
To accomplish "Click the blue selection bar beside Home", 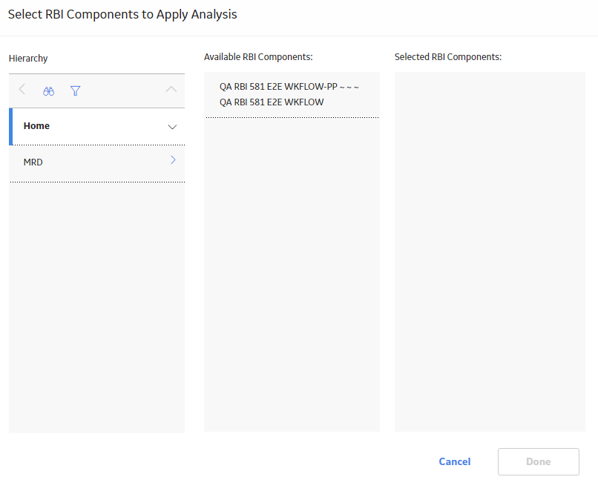I will pyautogui.click(x=10, y=127).
